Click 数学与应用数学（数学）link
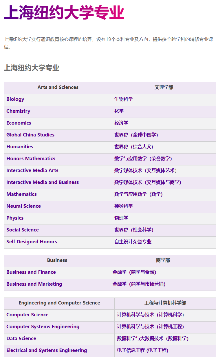Image resolution: width=218 pixels, height=363 pixels. [138, 194]
